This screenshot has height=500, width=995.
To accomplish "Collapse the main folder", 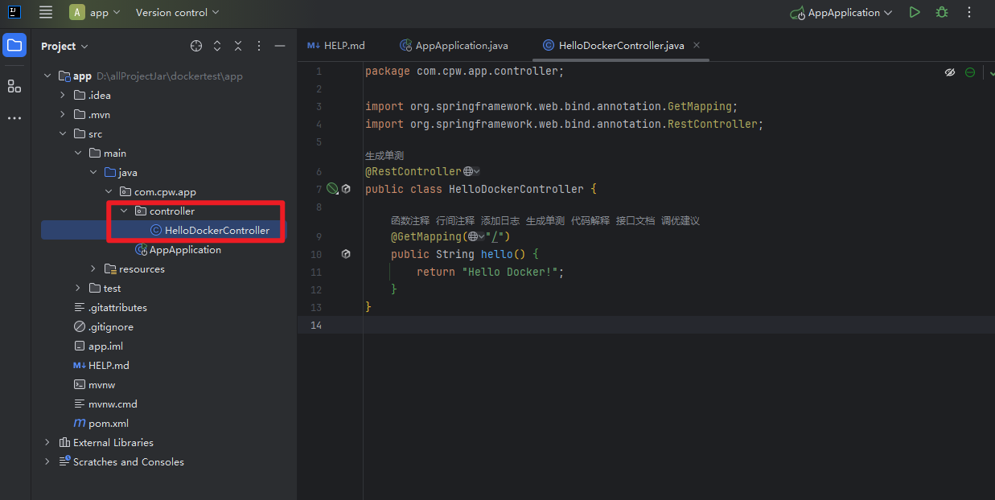I will tap(78, 154).
